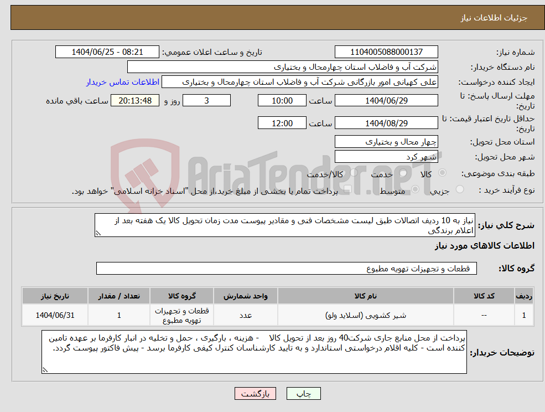Click the remaining days field showing 3
This screenshot has height=412, width=545.
click(x=206, y=101)
